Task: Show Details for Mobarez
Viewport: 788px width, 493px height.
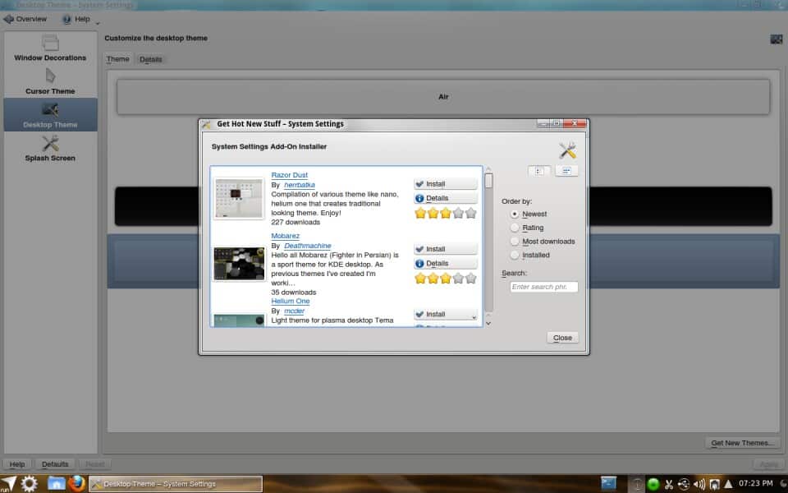Action: click(x=445, y=263)
